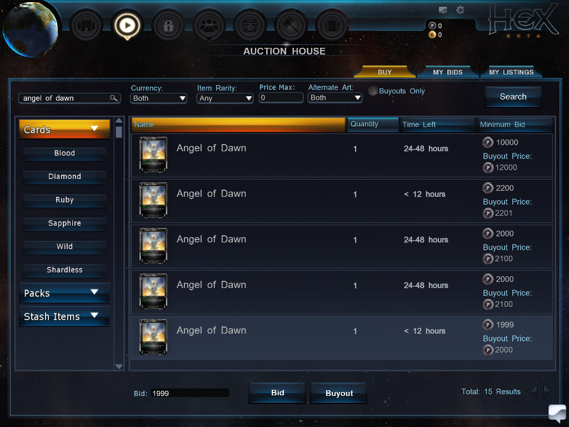Select the play button icon

click(x=127, y=26)
